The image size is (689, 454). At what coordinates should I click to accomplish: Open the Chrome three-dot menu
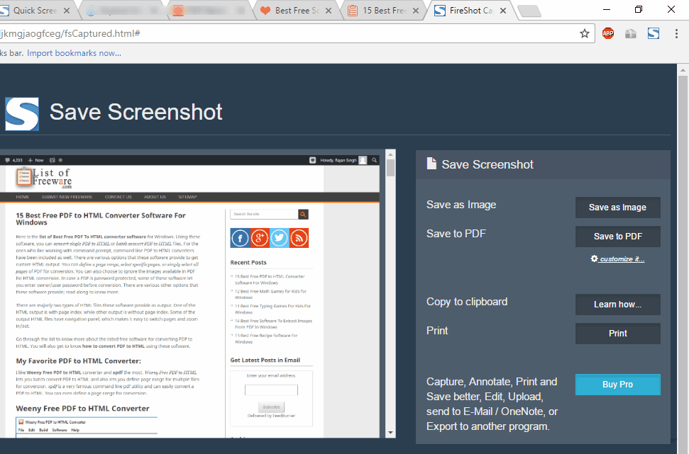(676, 33)
